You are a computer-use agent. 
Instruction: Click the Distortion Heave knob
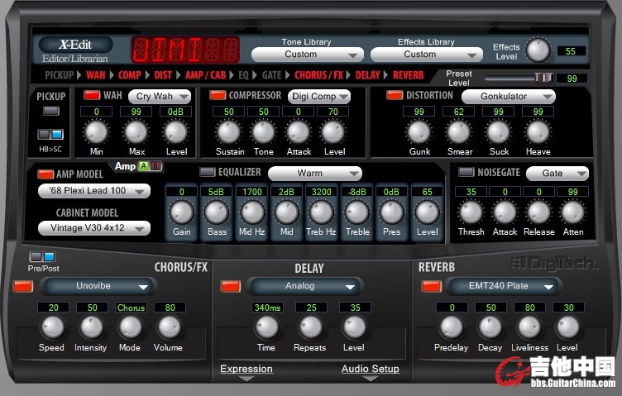(x=538, y=132)
